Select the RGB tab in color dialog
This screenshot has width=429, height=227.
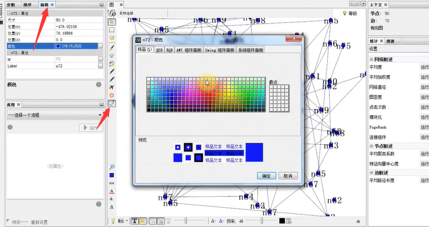pos(169,50)
